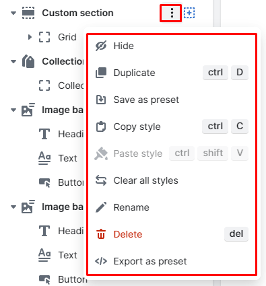Click the Rename pencil icon
This screenshot has height=286, width=266.
tap(101, 207)
